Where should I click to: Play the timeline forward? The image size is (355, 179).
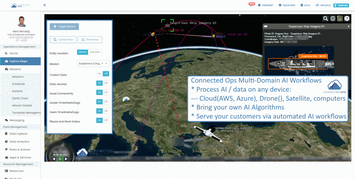coord(66,159)
